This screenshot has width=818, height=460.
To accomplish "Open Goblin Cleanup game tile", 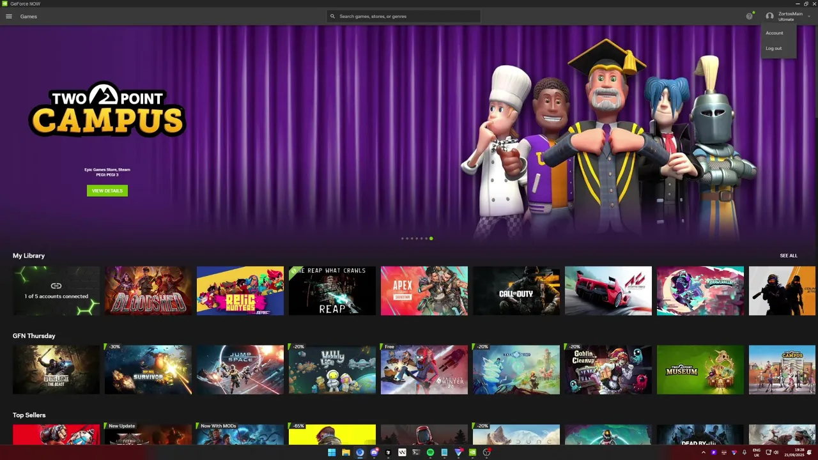I will 608,370.
